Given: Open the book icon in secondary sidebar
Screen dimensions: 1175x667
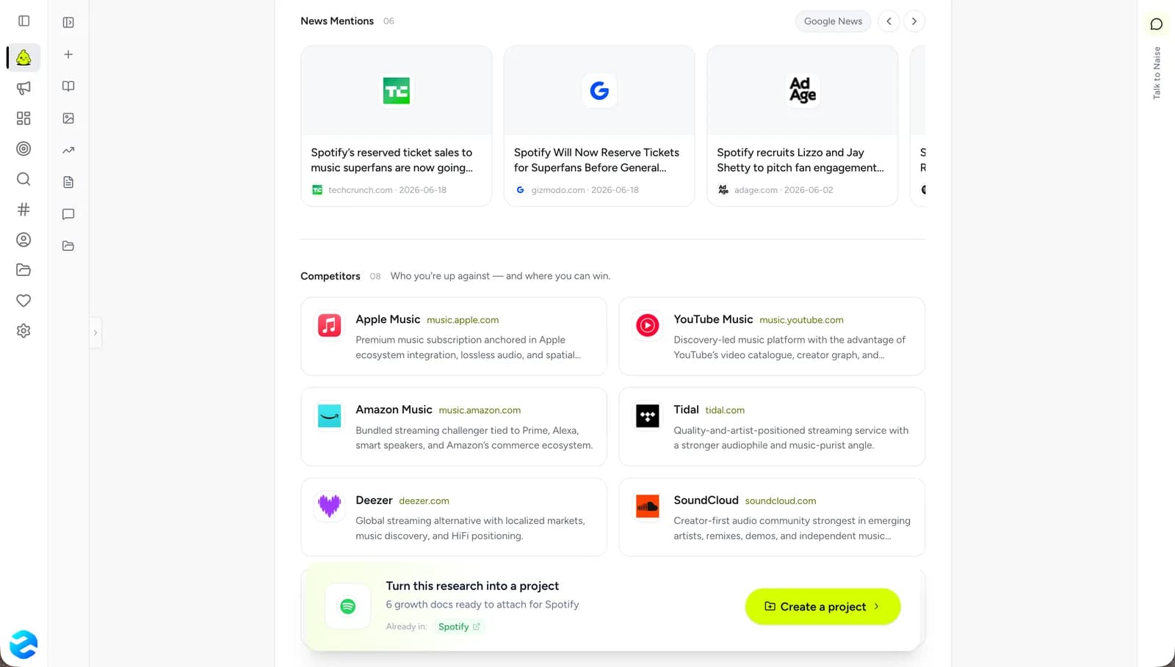Looking at the screenshot, I should pos(68,87).
